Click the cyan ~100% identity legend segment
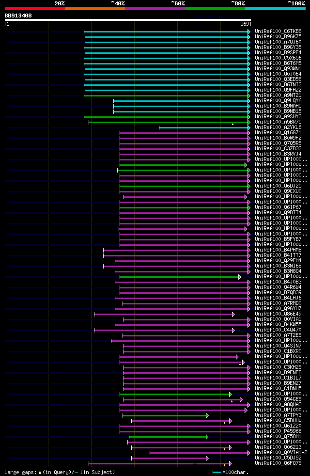Viewport: 310px width, 476px height. (275, 9)
